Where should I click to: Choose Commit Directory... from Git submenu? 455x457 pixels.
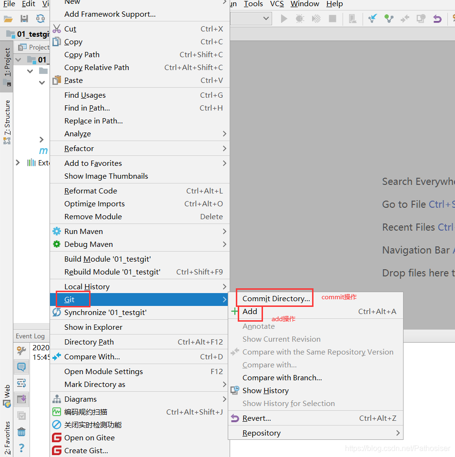pyautogui.click(x=316, y=299)
